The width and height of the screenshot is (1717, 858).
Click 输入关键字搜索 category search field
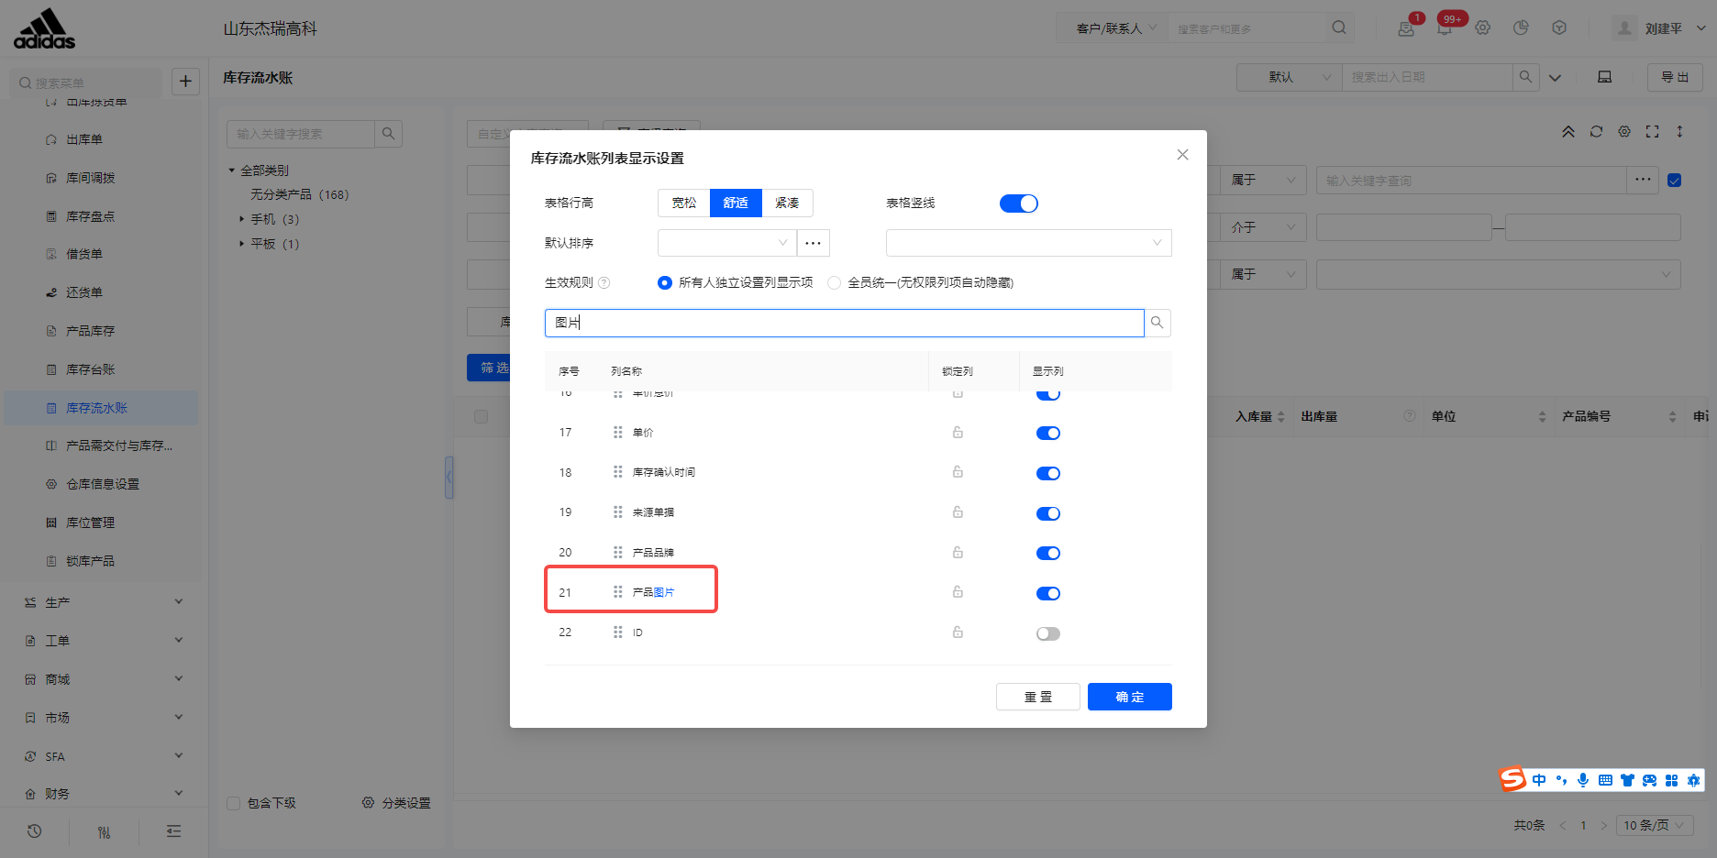pos(301,134)
